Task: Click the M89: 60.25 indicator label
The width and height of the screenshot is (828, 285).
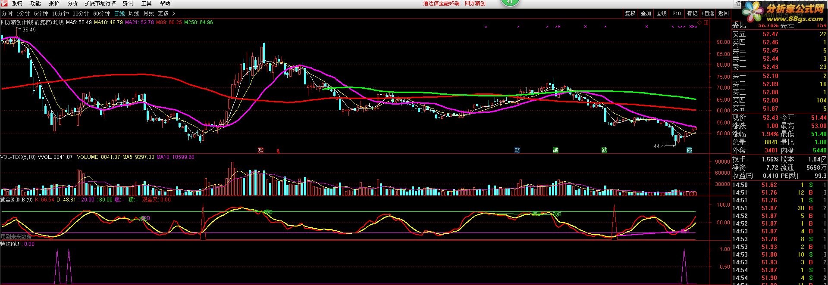Action: (169, 22)
